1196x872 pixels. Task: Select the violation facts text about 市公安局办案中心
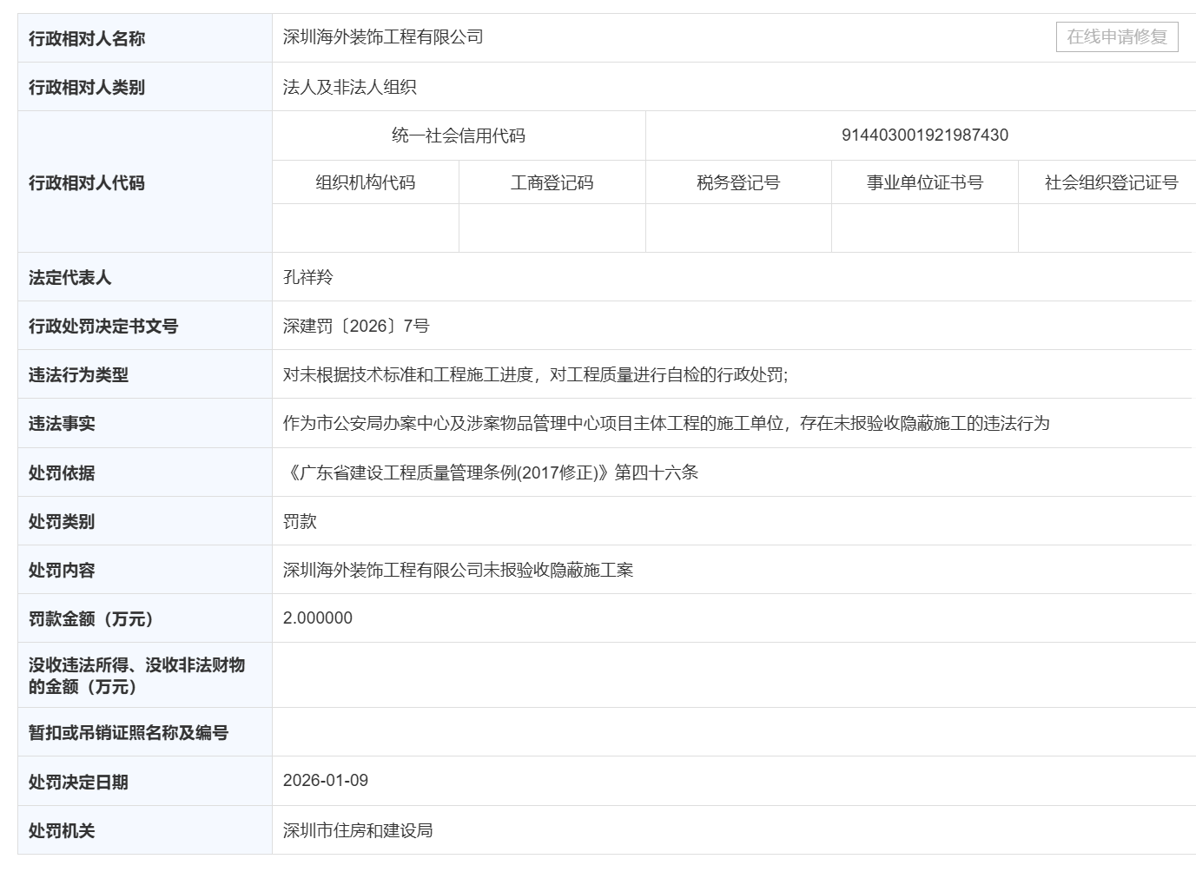[666, 424]
